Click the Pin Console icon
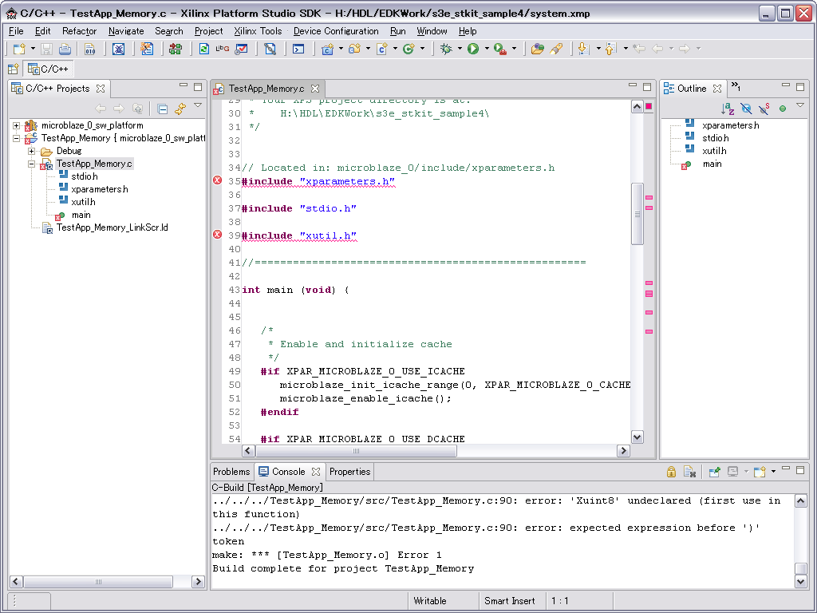This screenshot has height=613, width=817. (x=714, y=472)
